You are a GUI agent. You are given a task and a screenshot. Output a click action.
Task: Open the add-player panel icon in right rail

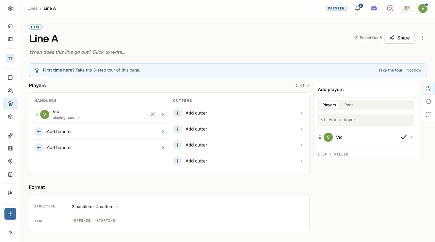[x=428, y=88]
